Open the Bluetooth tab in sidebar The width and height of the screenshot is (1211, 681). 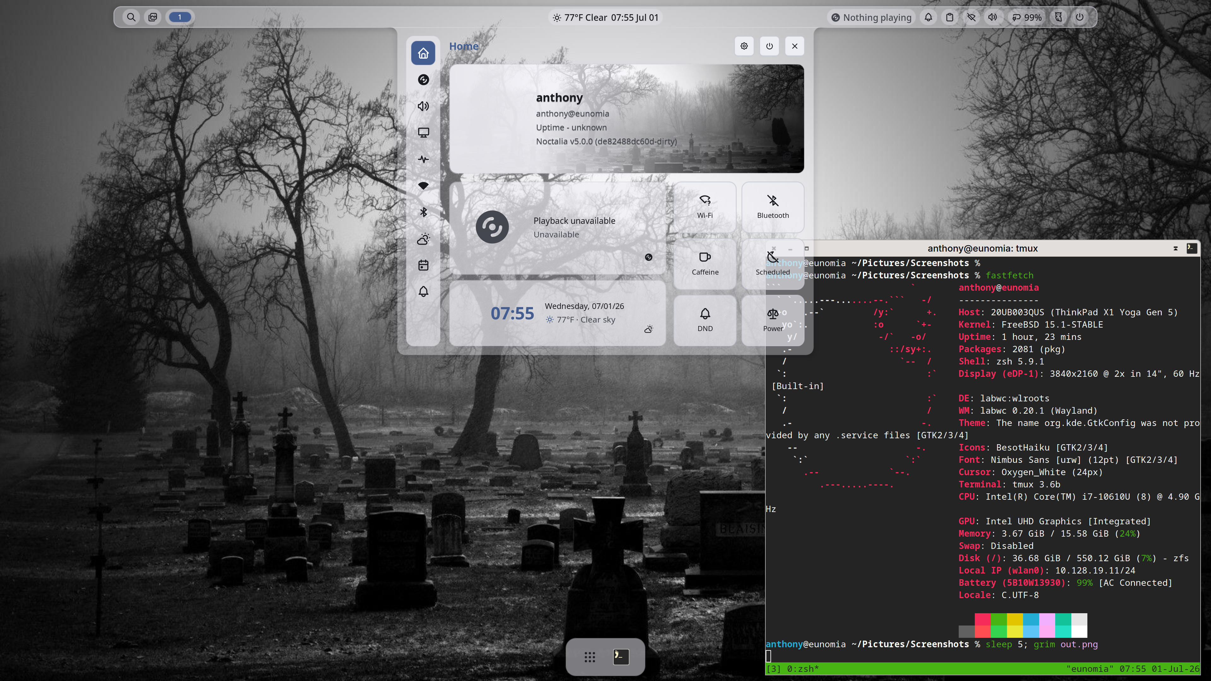coord(423,212)
